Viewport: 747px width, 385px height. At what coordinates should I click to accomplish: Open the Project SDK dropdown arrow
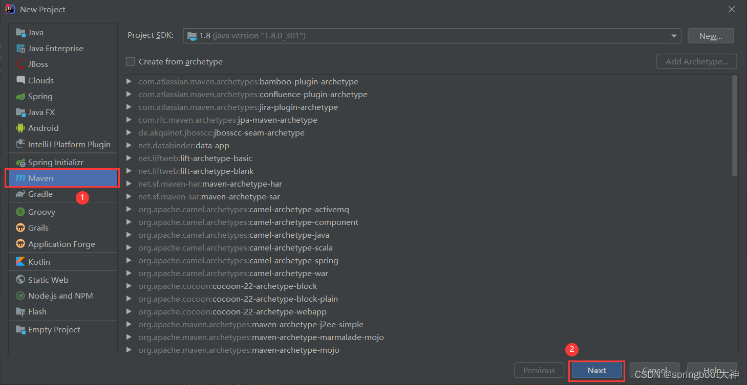tap(674, 36)
